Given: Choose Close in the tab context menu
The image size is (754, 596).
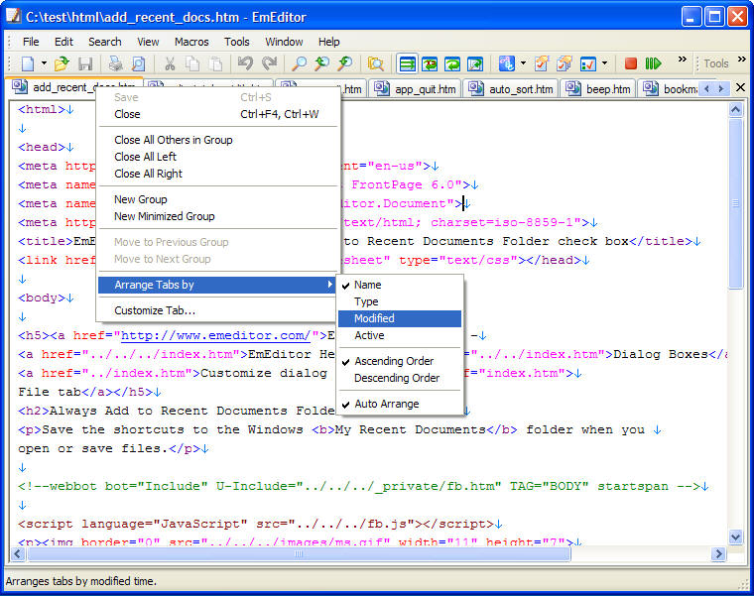Looking at the screenshot, I should (218, 114).
